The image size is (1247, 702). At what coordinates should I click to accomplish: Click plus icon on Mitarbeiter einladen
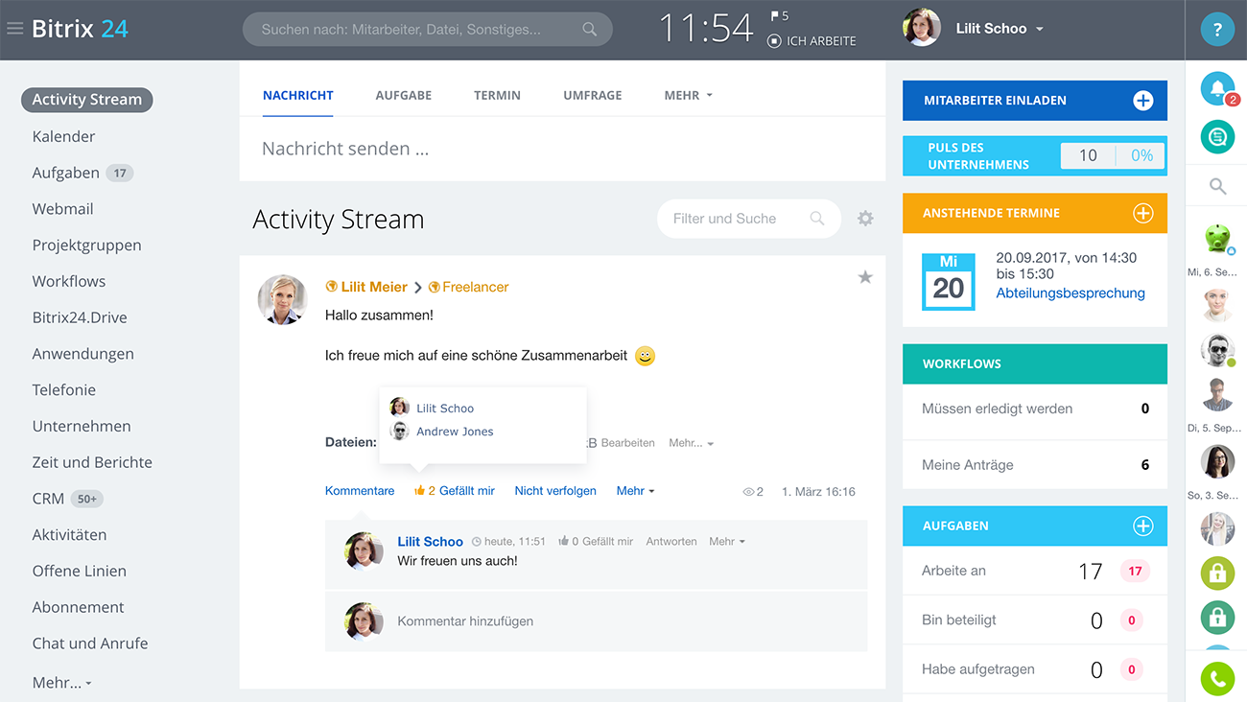point(1142,101)
